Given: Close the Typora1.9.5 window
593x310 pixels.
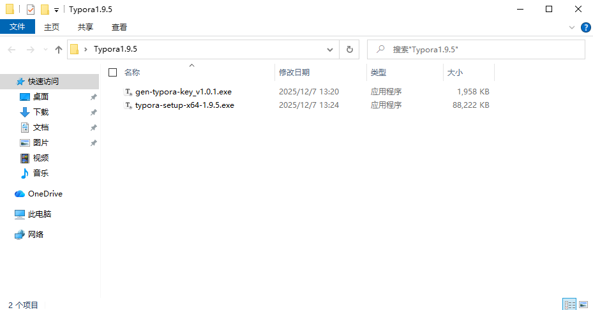Looking at the screenshot, I should pyautogui.click(x=578, y=9).
